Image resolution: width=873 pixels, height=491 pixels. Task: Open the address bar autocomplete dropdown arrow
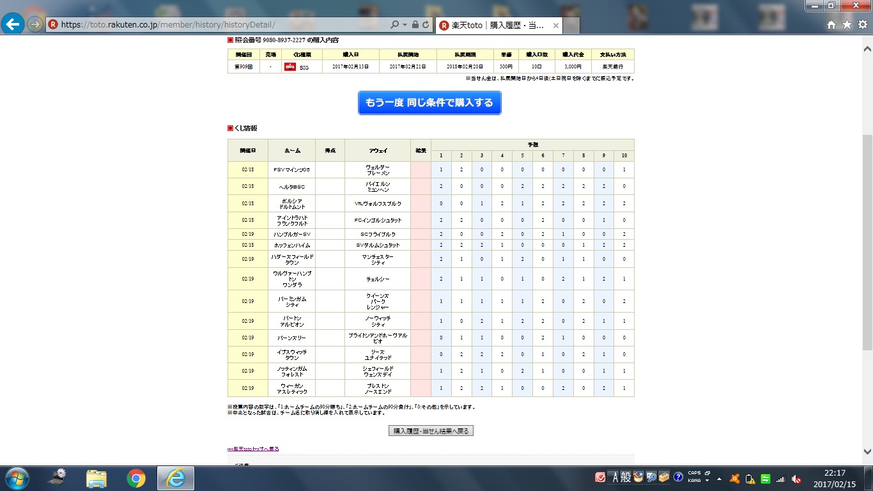click(x=405, y=25)
